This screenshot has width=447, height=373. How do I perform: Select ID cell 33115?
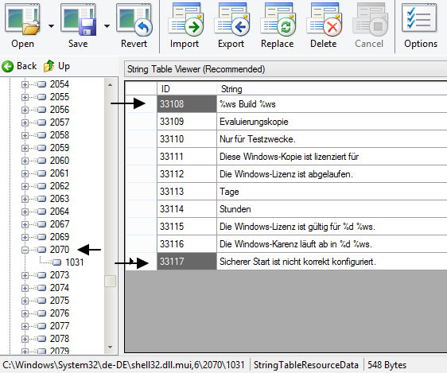click(187, 227)
